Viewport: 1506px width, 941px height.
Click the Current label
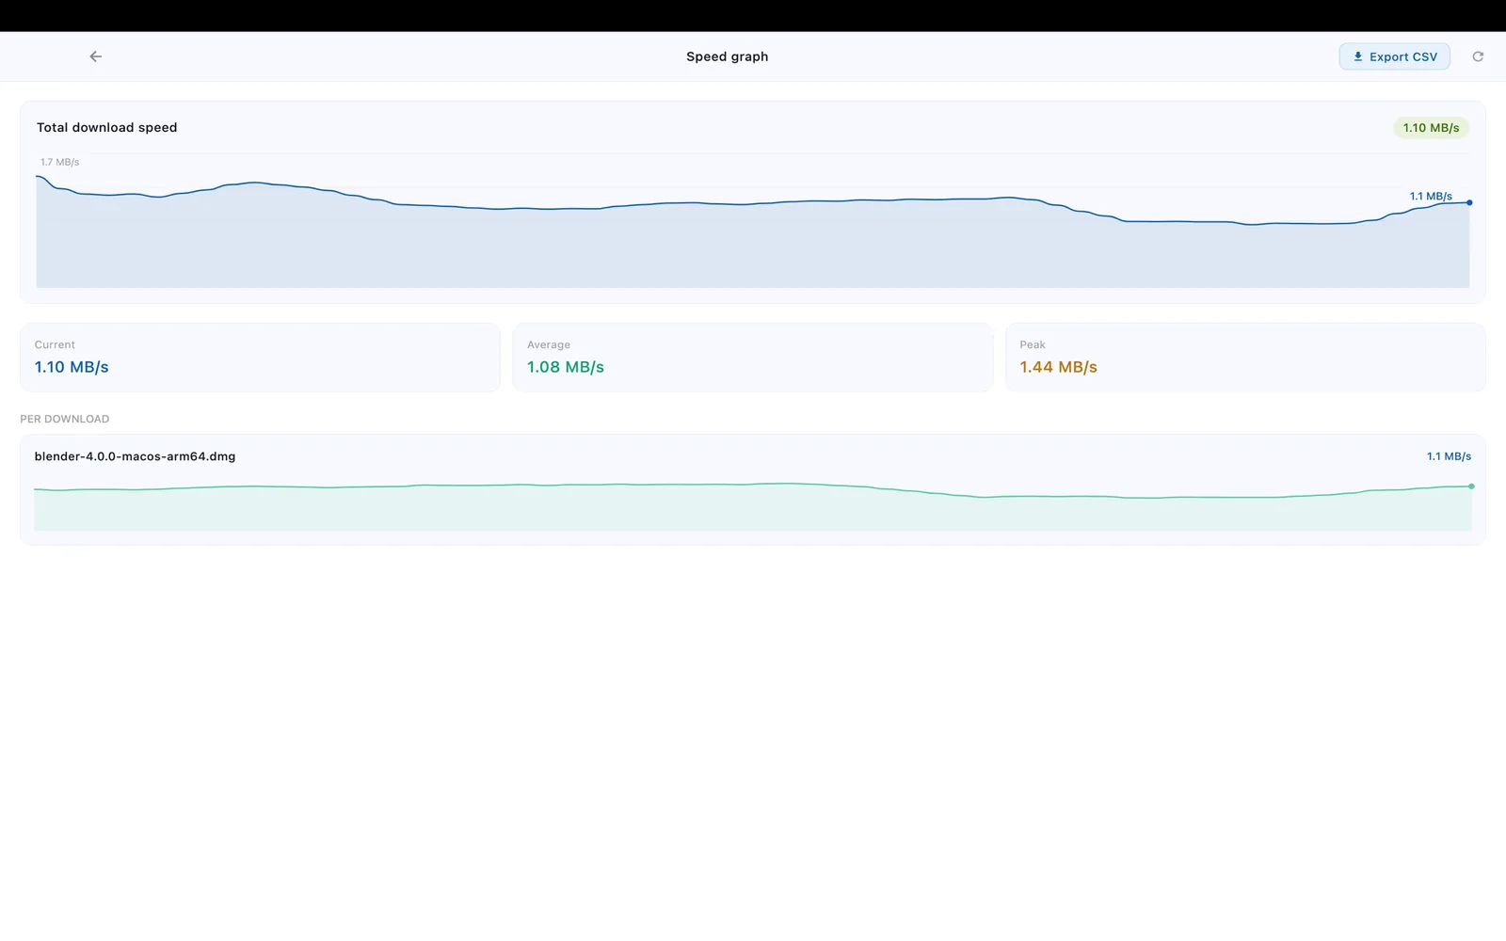(x=55, y=344)
